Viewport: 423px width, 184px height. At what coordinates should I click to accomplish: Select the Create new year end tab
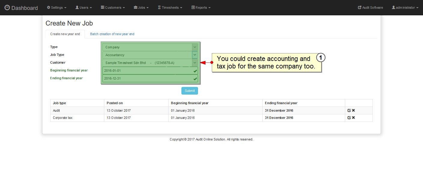pos(65,34)
